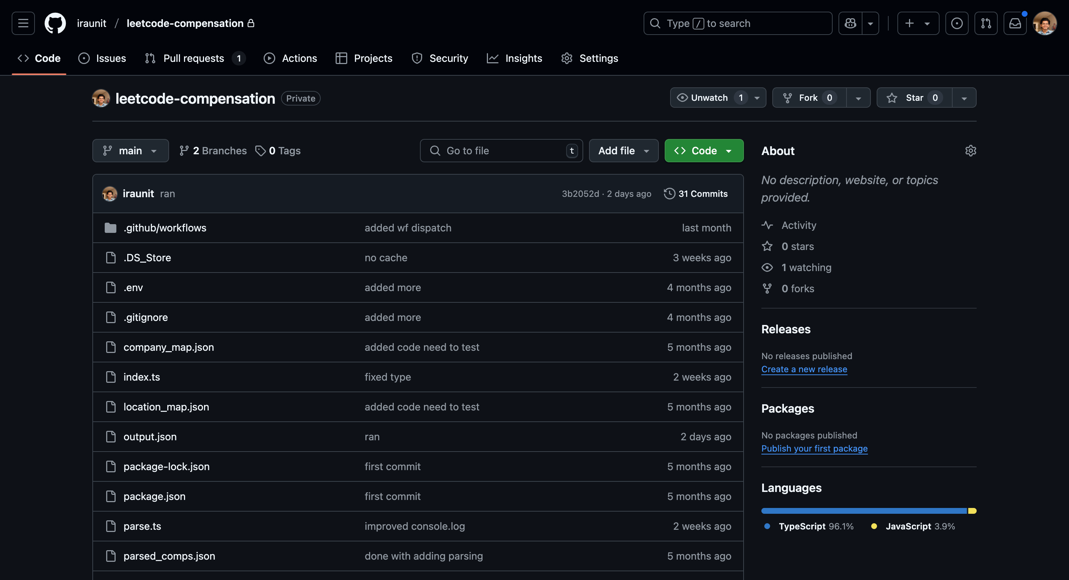The image size is (1069, 580).
Task: Switch to the Actions tab
Action: coord(291,58)
